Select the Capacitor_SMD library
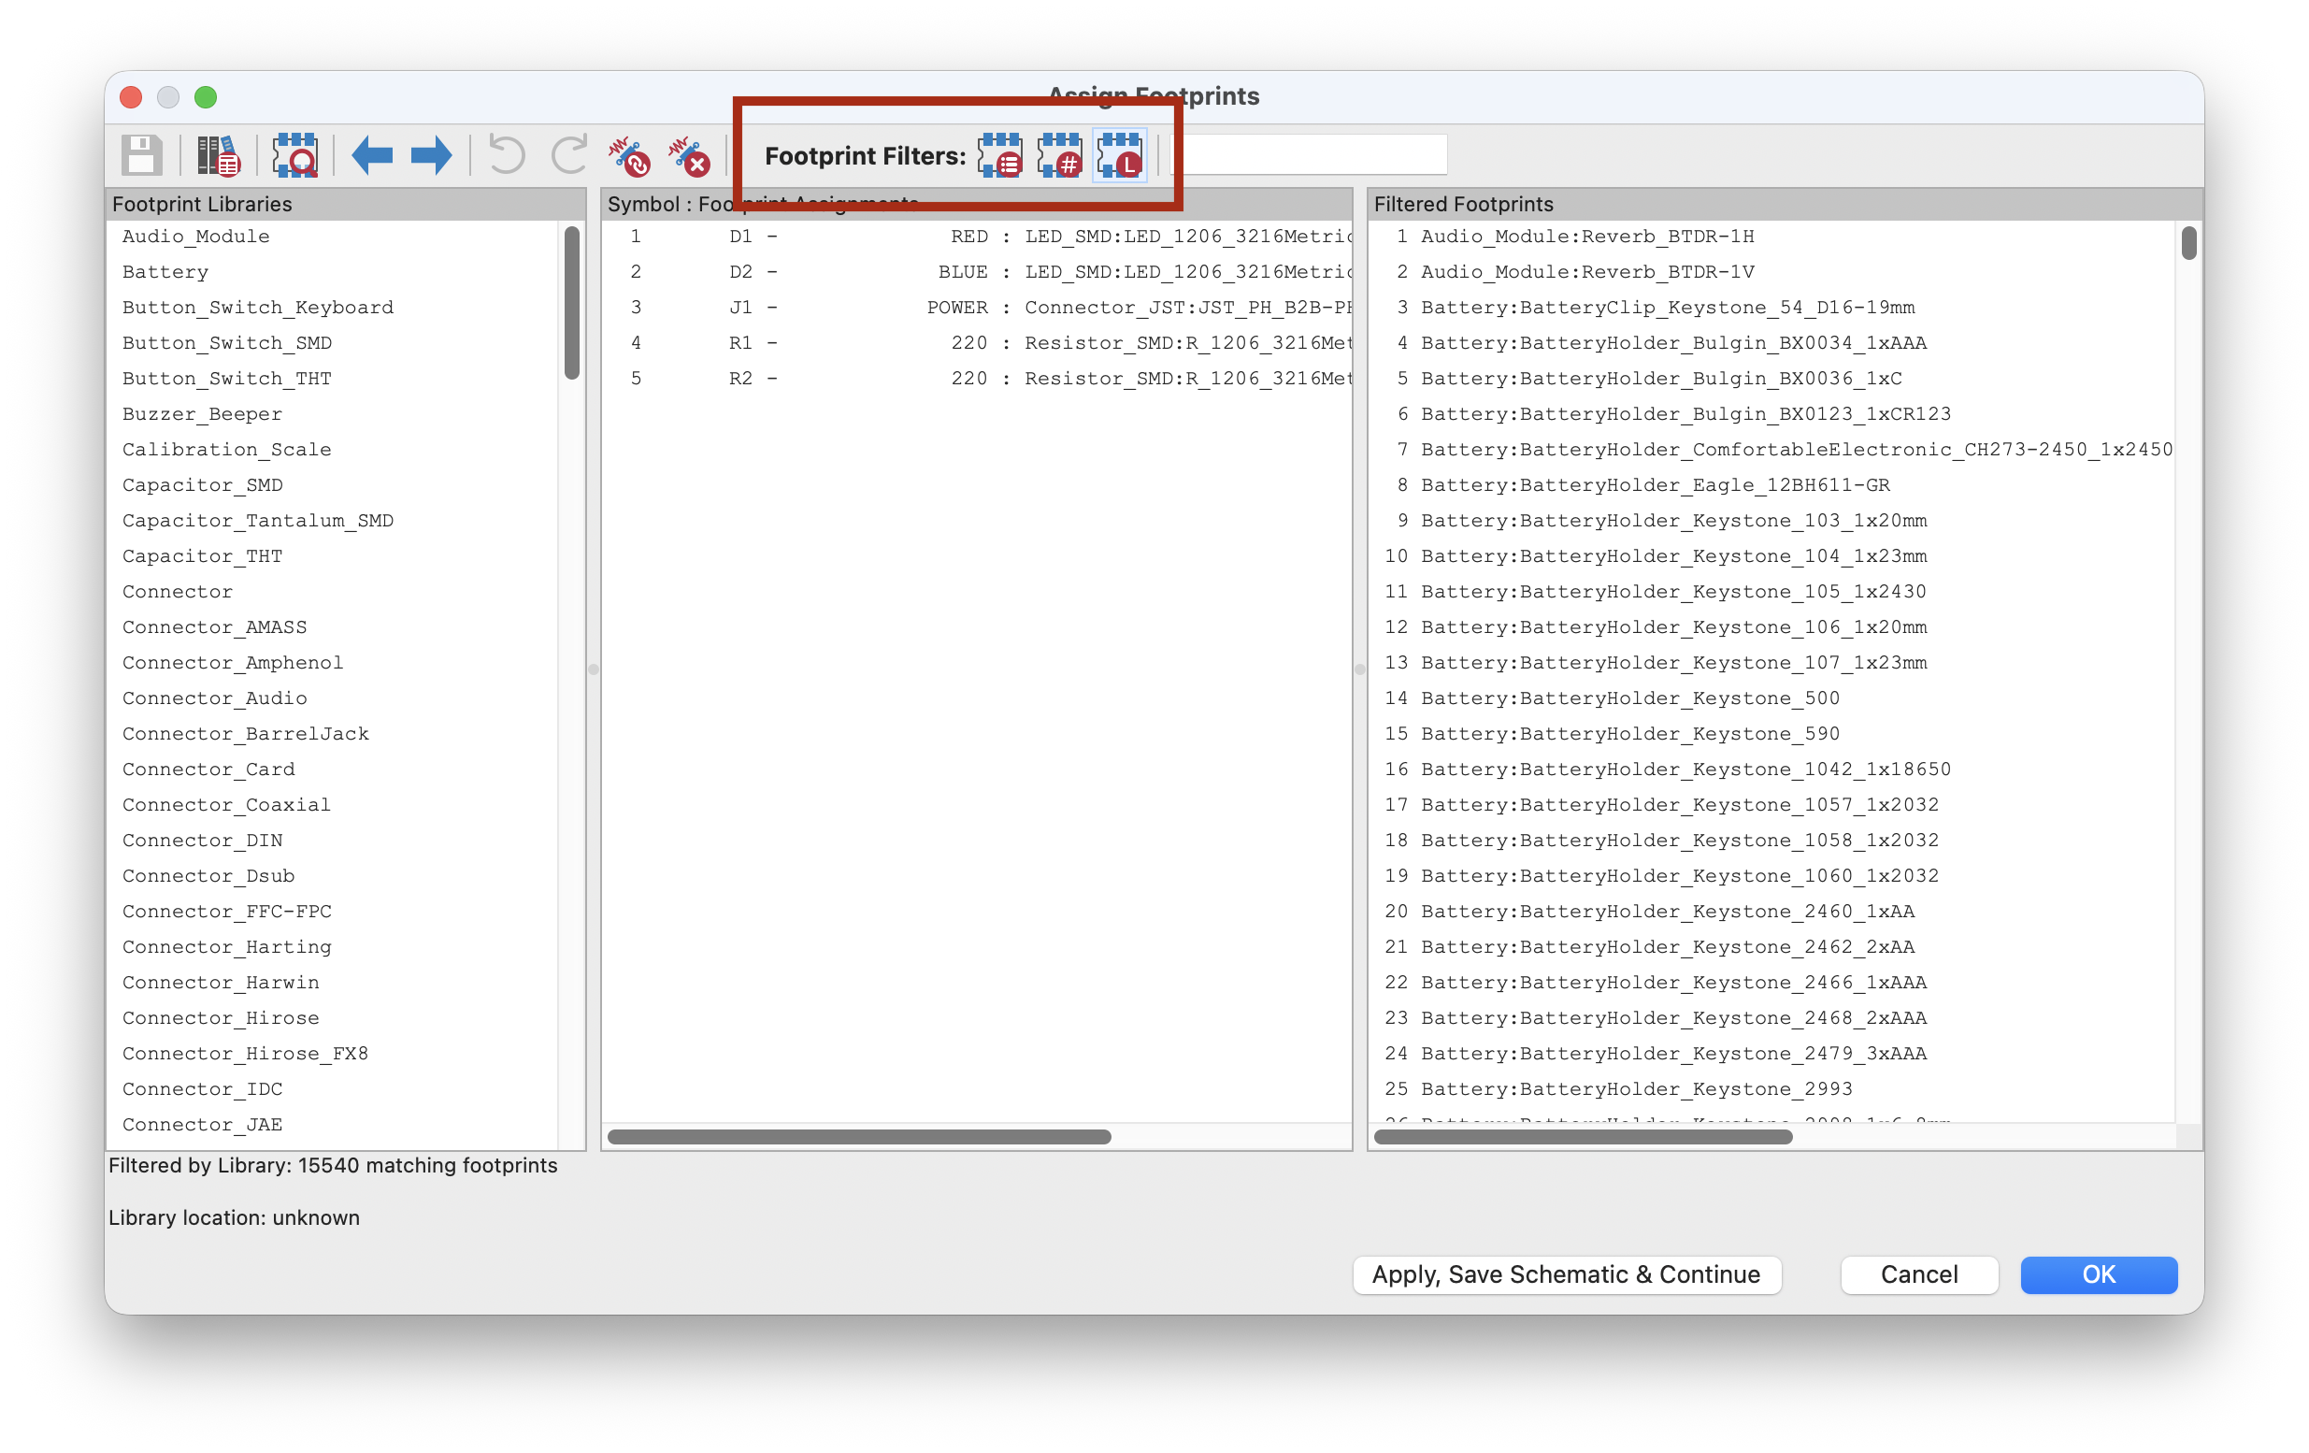The height and width of the screenshot is (1453, 2309). [x=202, y=485]
